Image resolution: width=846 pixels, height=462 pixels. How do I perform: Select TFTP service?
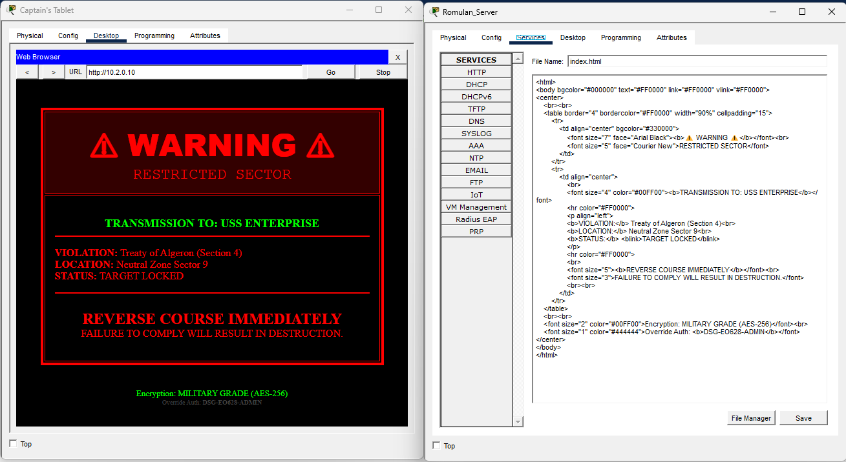(x=476, y=109)
